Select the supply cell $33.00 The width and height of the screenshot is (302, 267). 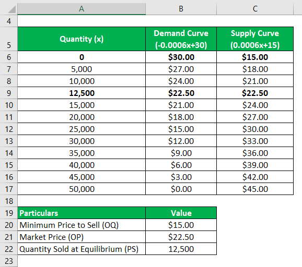tap(255, 141)
